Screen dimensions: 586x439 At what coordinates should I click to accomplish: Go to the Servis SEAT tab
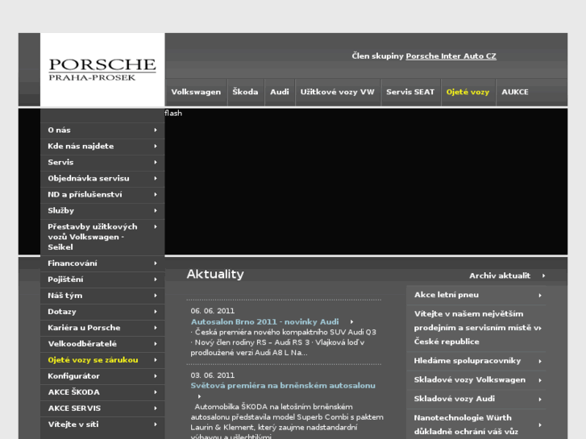click(x=410, y=92)
